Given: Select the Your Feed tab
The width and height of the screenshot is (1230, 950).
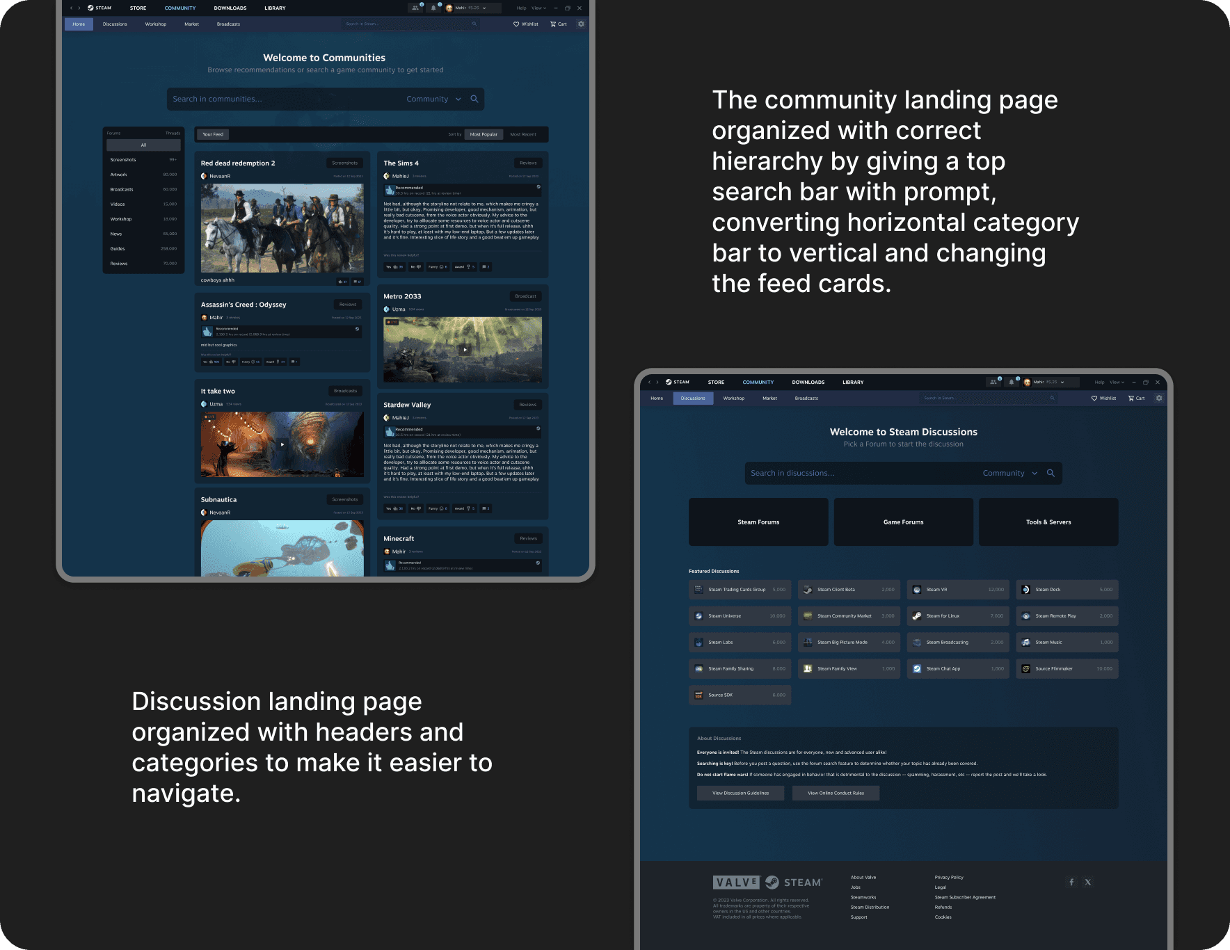Looking at the screenshot, I should point(213,134).
